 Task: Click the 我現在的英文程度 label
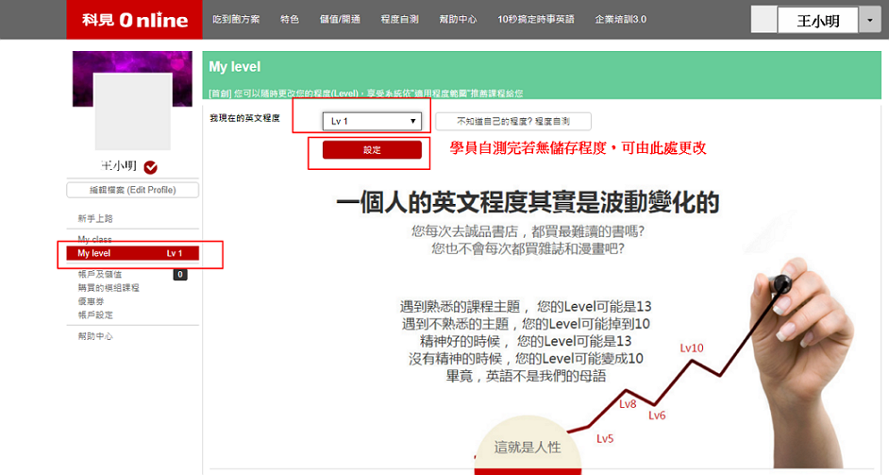245,118
